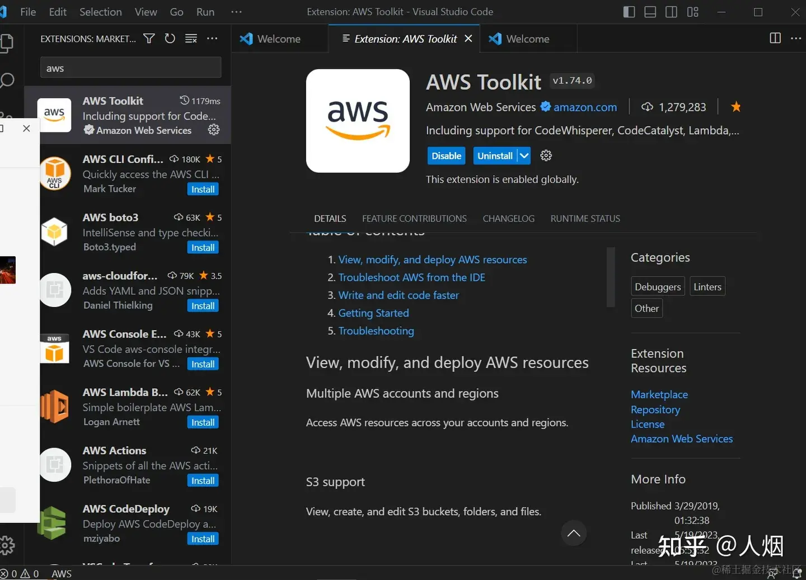
Task: Click the gear icon beside Uninstall
Action: [x=546, y=155]
